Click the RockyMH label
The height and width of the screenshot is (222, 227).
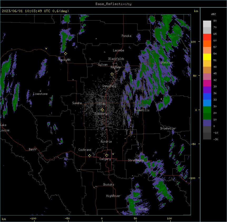[65, 60]
